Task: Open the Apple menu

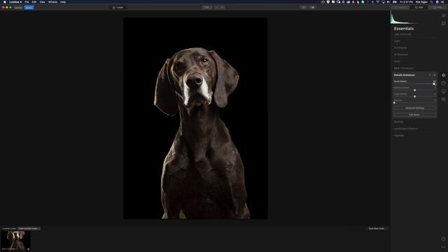Action: (5, 2)
